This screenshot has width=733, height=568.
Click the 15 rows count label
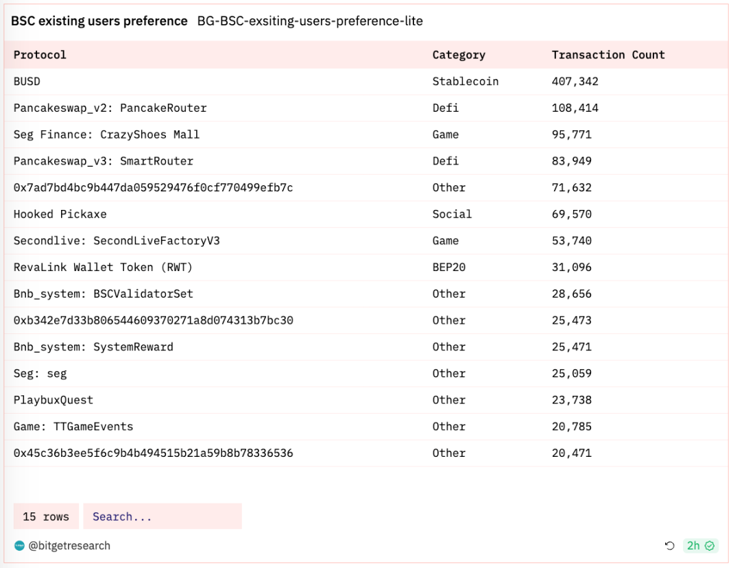(46, 517)
